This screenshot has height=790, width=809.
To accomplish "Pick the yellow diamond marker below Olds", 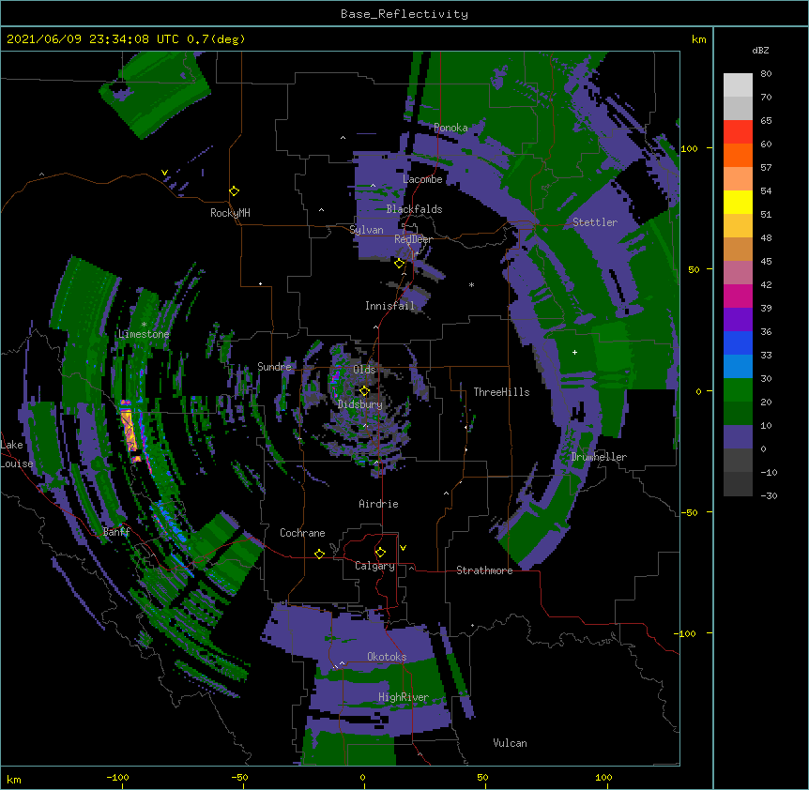I will (x=365, y=391).
